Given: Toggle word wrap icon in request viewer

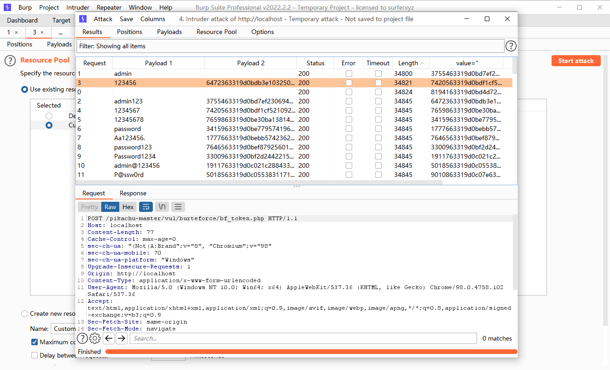Looking at the screenshot, I should 146,207.
